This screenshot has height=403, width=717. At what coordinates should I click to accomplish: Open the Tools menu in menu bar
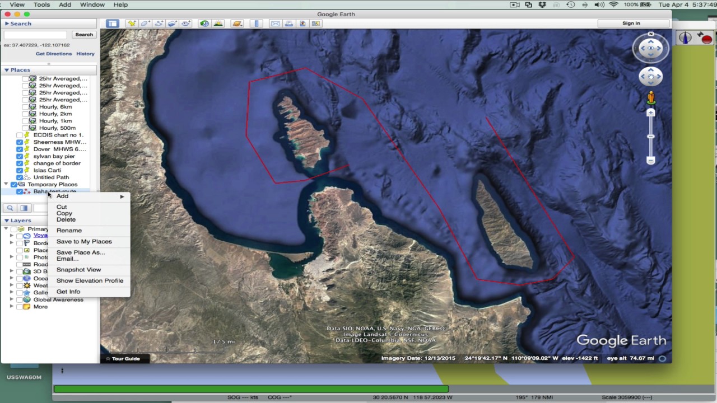coord(41,4)
